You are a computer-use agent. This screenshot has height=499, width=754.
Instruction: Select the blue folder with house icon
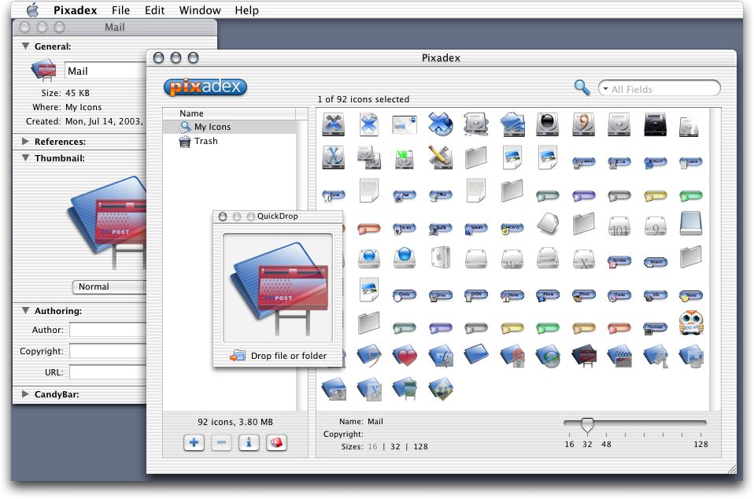pos(512,357)
